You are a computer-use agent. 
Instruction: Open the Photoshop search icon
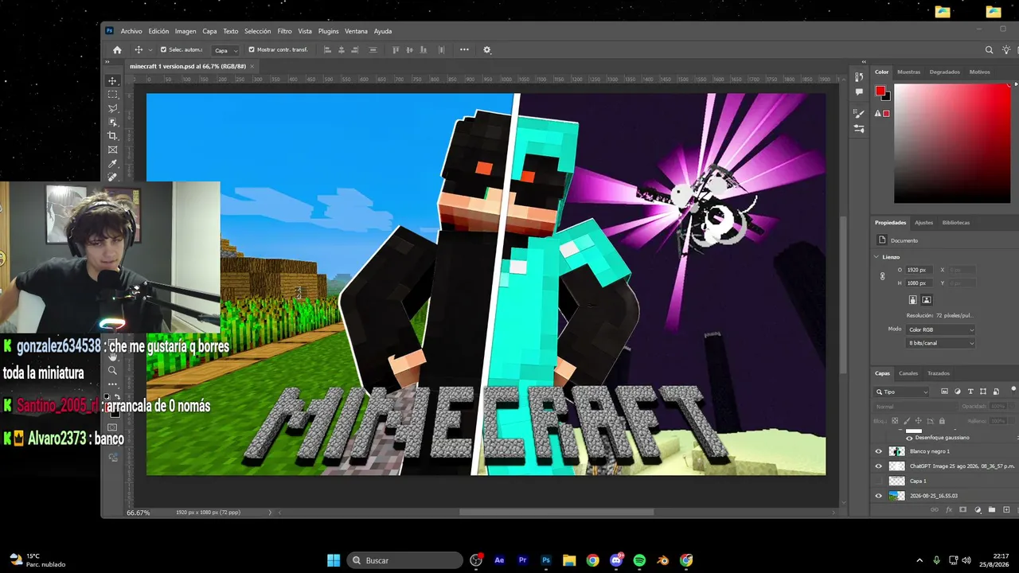click(990, 49)
